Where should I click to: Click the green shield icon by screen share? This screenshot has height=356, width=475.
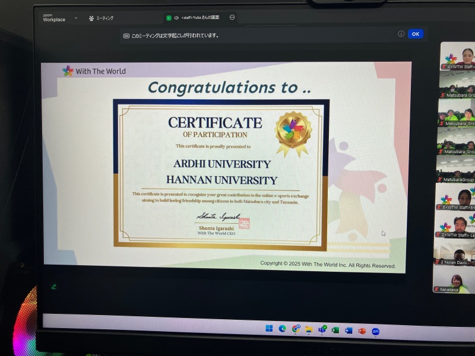click(169, 18)
